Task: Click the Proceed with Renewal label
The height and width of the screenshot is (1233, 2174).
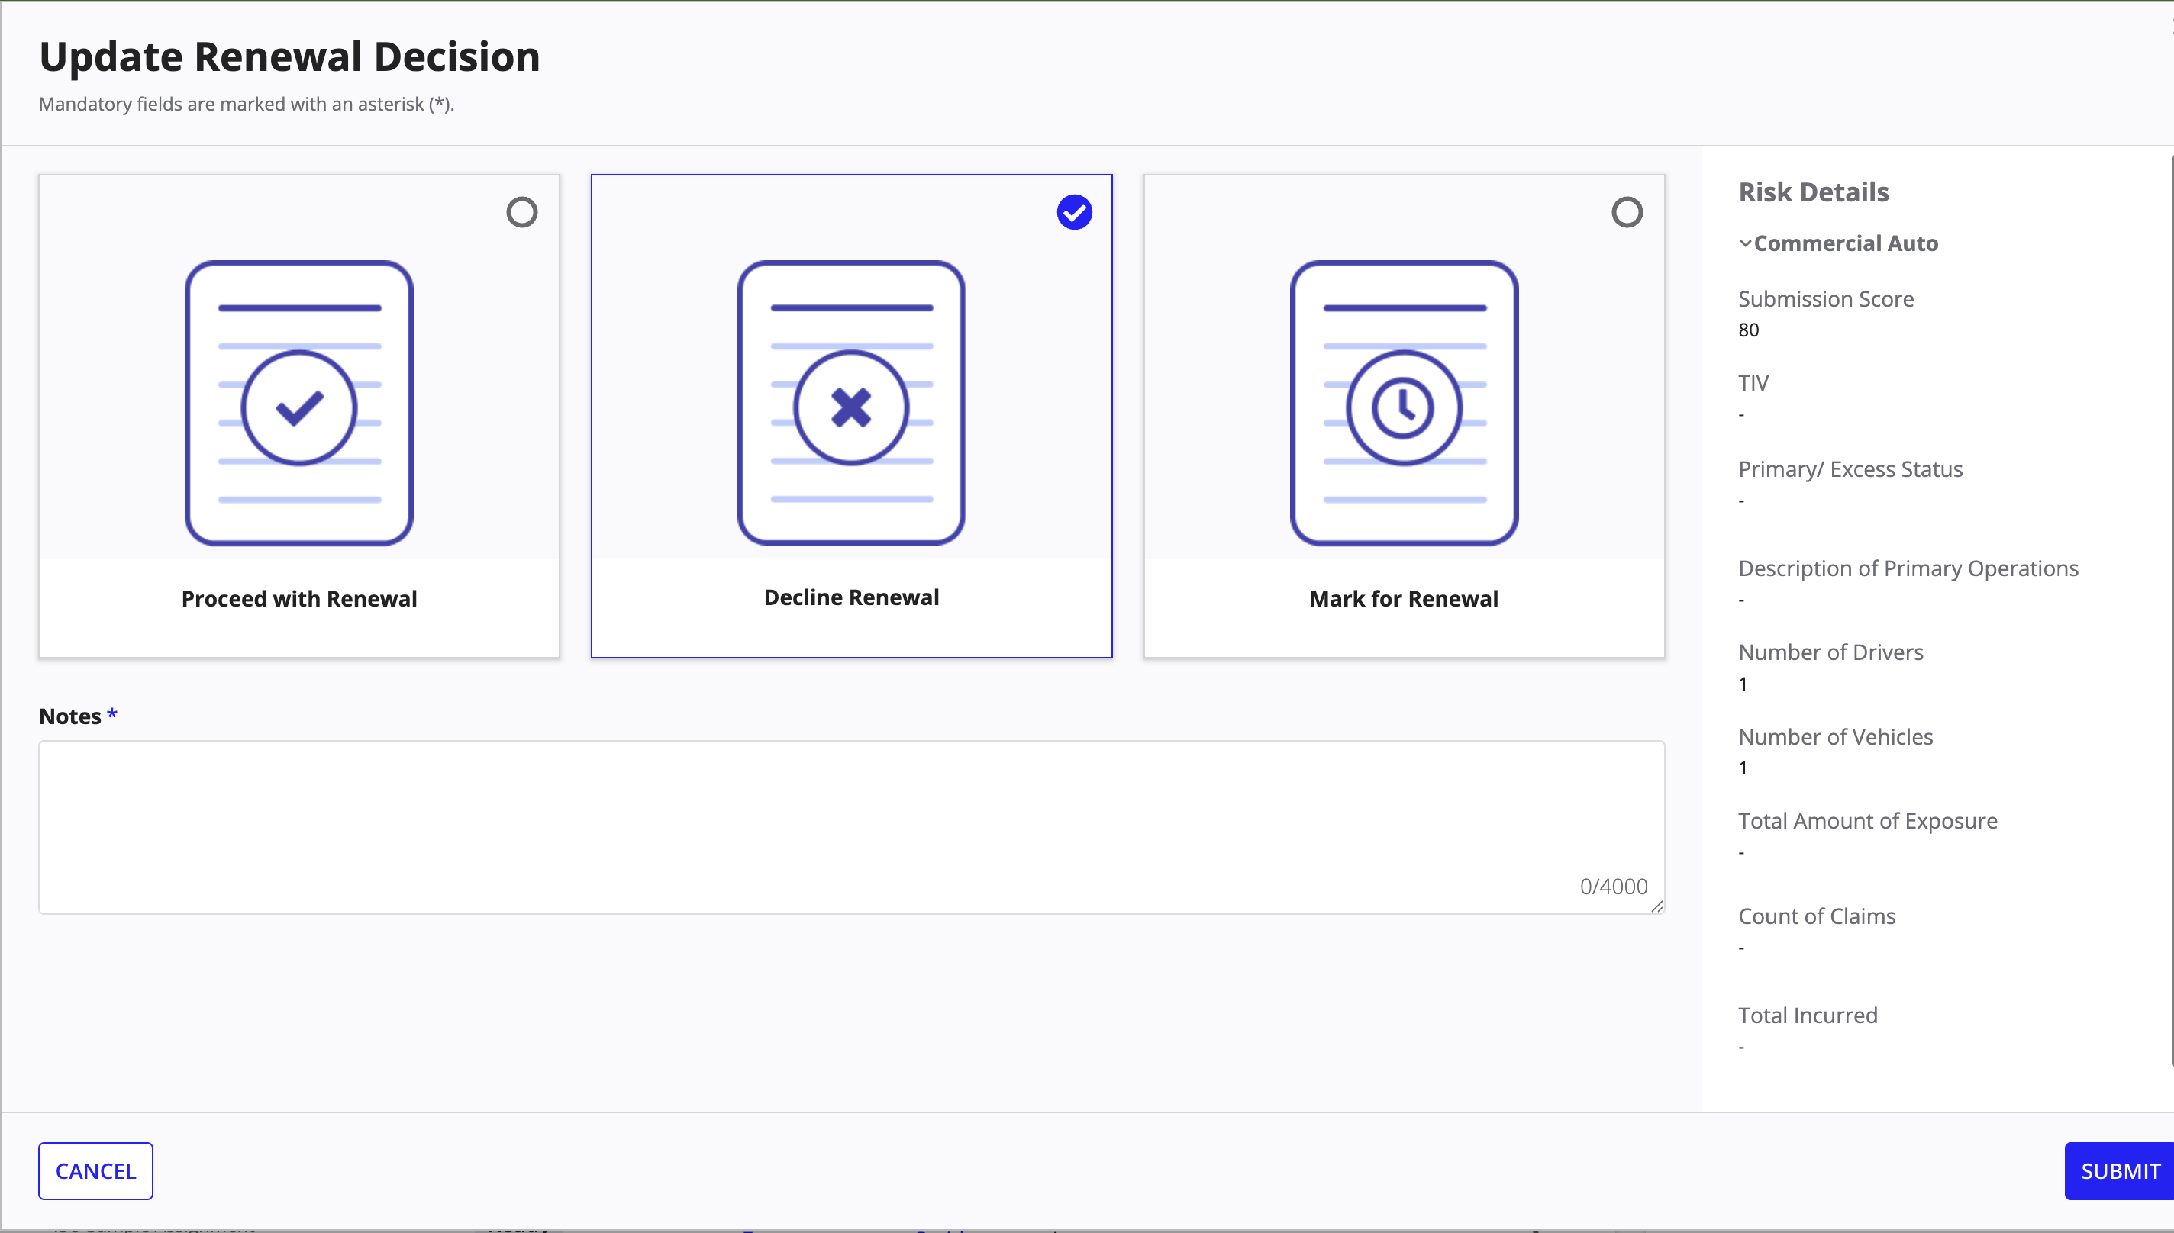Action: [x=299, y=599]
